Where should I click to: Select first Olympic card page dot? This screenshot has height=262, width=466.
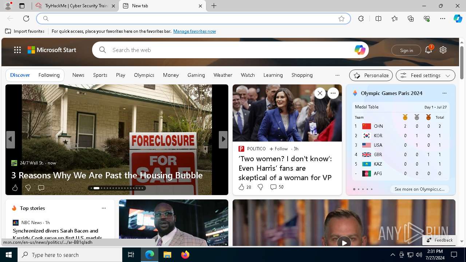[x=354, y=189]
